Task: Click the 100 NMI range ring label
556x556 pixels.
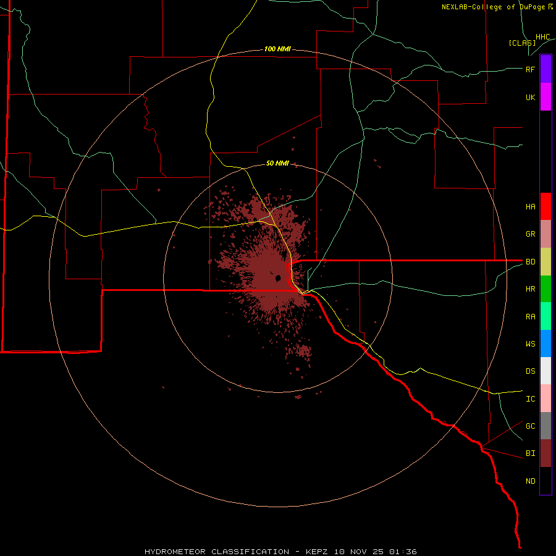Action: [277, 49]
